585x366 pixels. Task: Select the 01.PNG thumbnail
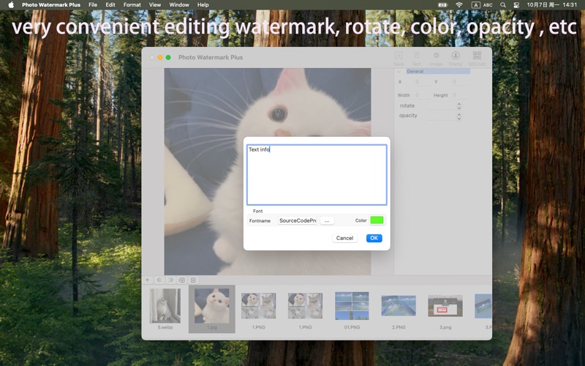(x=352, y=306)
